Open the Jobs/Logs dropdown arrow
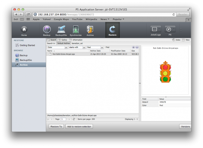The width and height of the screenshot is (203, 148). coord(159,29)
